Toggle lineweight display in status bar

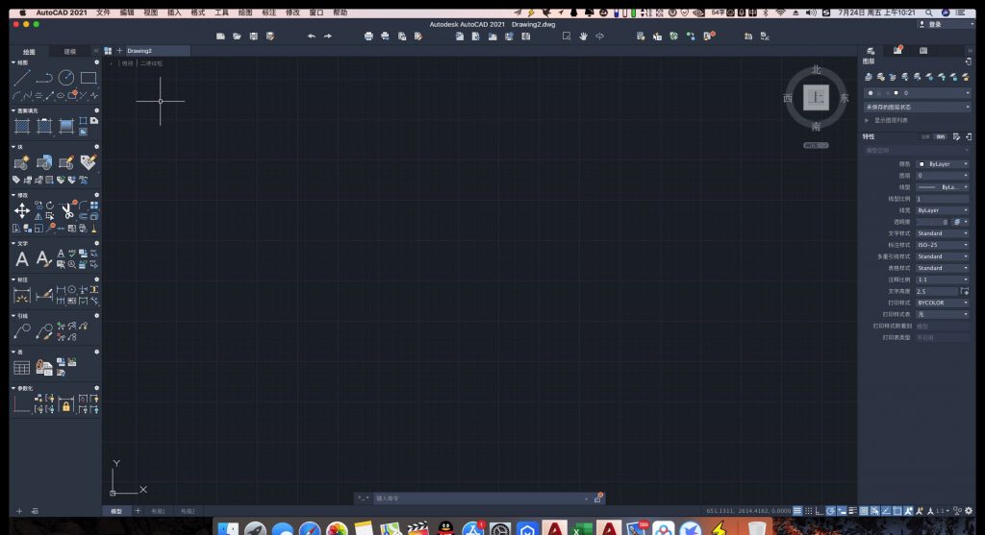[852, 511]
